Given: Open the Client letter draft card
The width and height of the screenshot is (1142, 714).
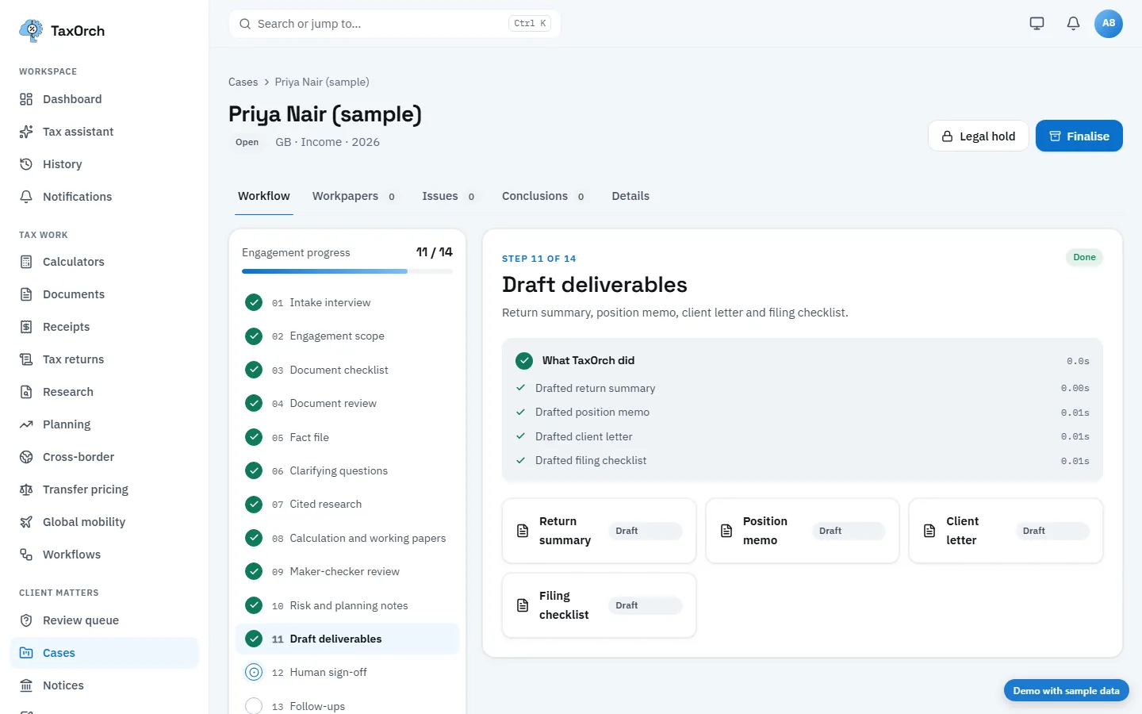Looking at the screenshot, I should tap(1006, 531).
